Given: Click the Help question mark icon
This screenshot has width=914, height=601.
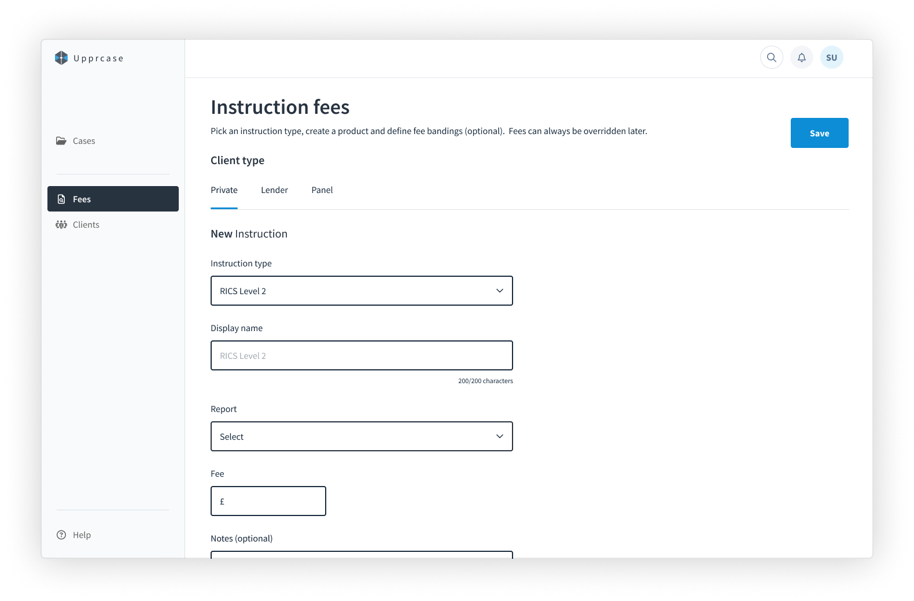Looking at the screenshot, I should tap(61, 535).
